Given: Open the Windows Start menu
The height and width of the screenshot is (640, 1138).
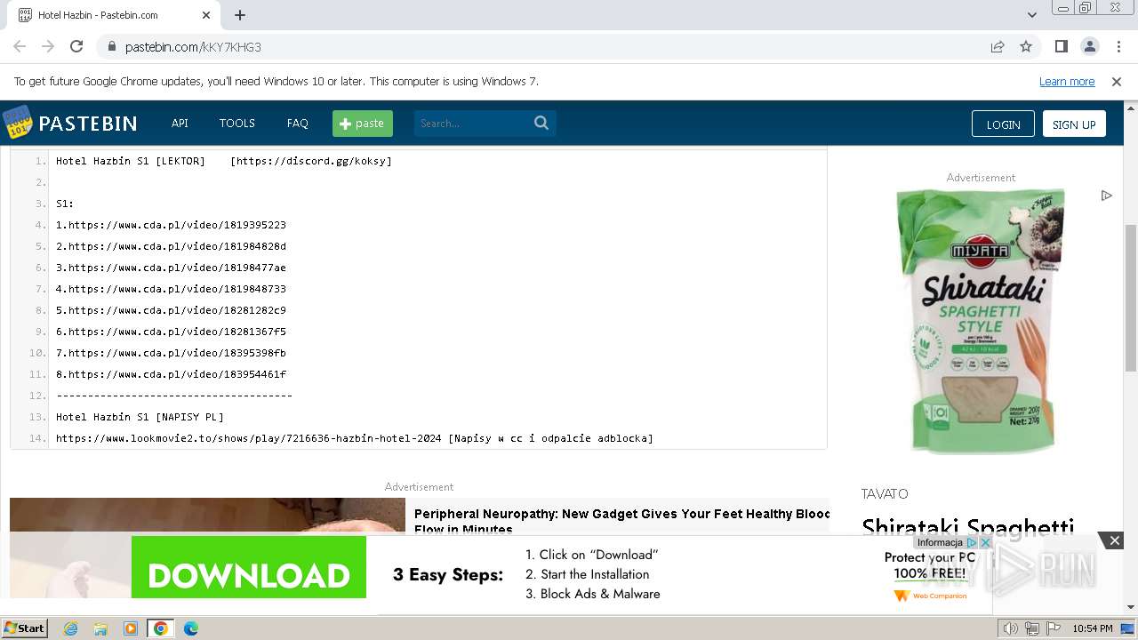Looking at the screenshot, I should (x=24, y=628).
